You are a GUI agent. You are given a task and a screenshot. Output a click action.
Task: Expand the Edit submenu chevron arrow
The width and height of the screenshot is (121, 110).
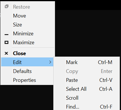tap(50, 62)
